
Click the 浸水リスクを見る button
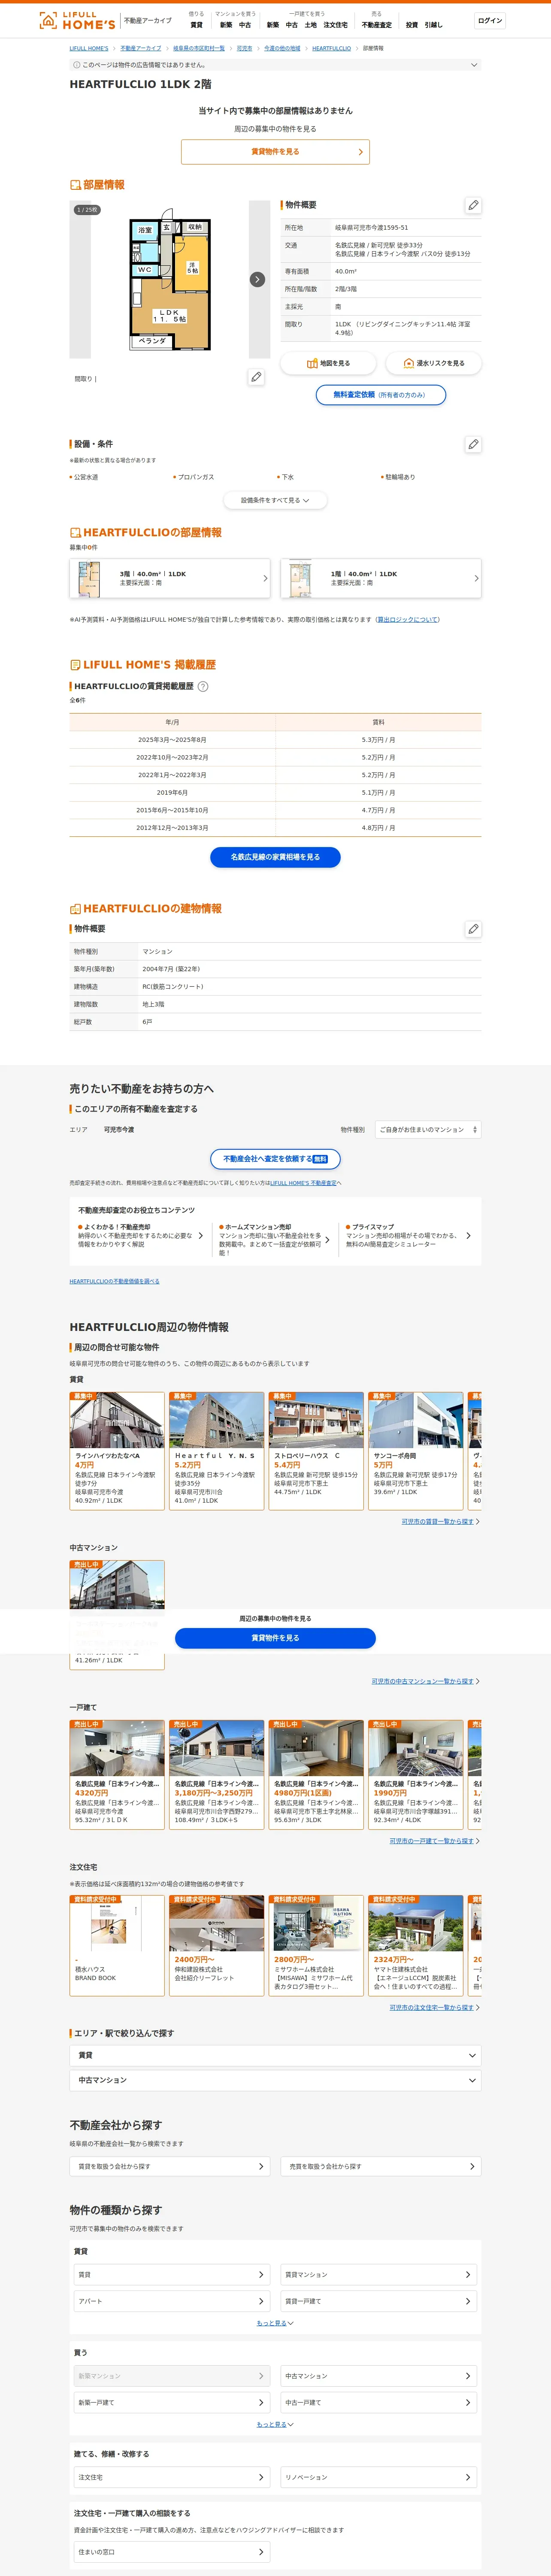(433, 363)
